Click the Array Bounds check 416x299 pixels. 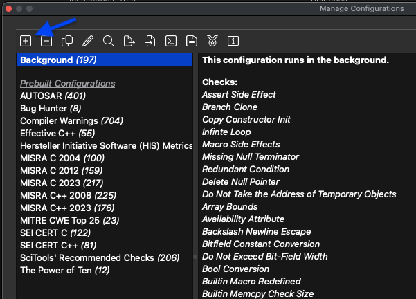[230, 207]
